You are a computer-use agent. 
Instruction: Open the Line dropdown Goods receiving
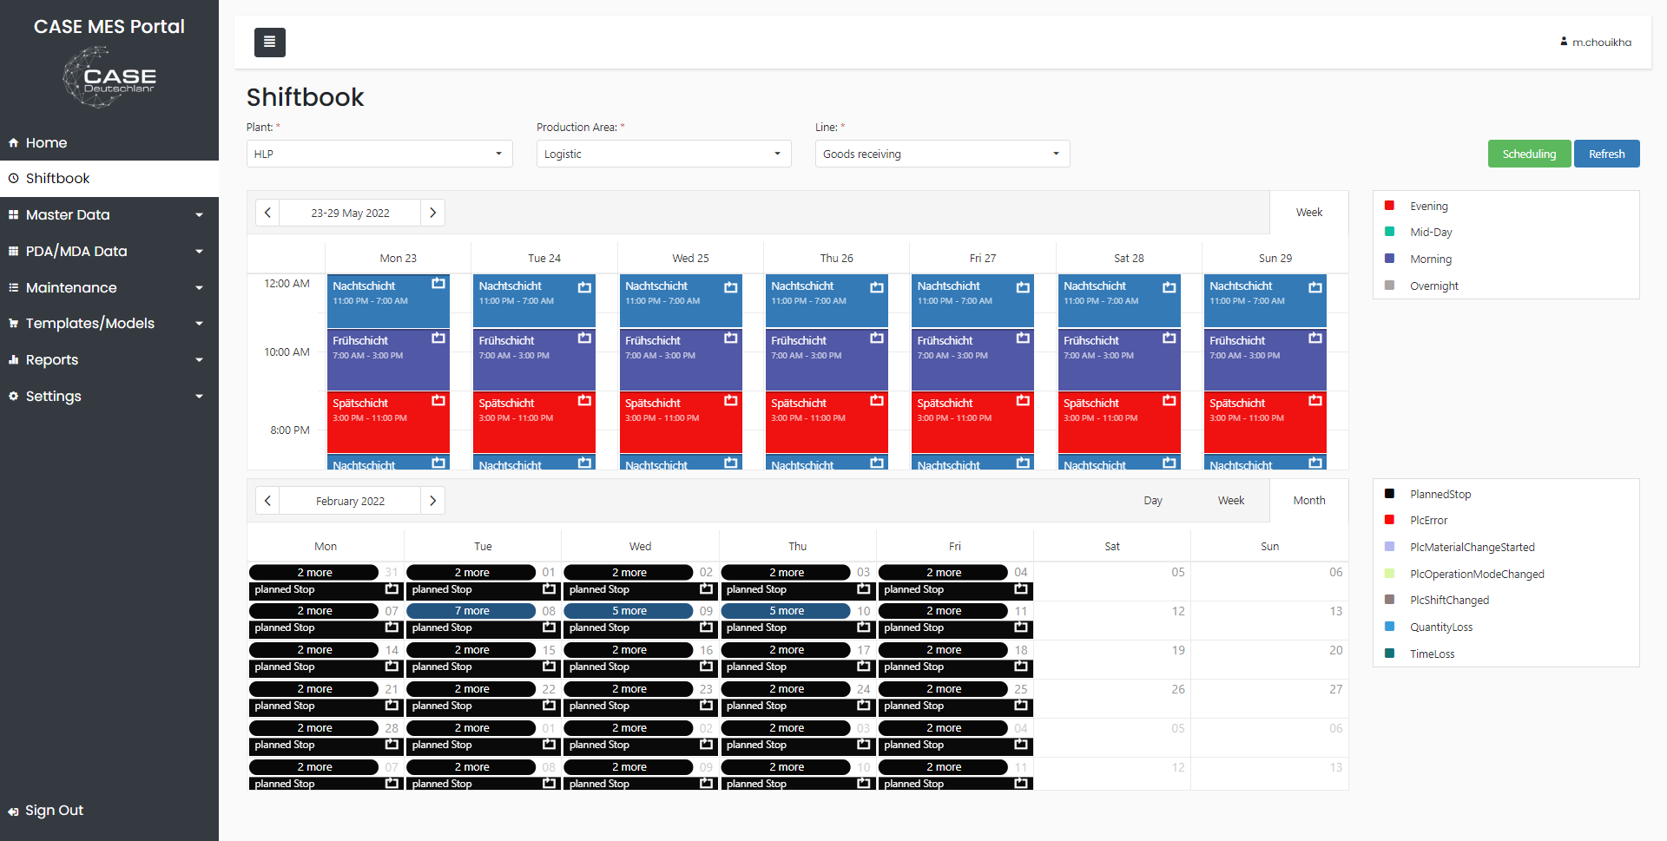tap(942, 154)
